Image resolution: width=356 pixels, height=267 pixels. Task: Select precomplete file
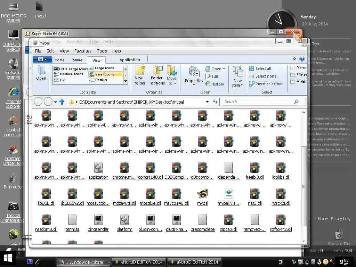tap(203, 223)
